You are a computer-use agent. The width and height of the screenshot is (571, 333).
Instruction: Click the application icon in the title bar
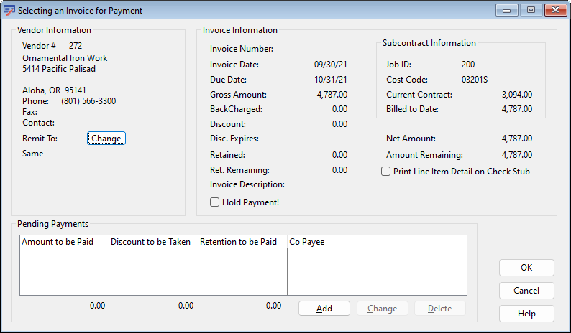pyautogui.click(x=9, y=11)
